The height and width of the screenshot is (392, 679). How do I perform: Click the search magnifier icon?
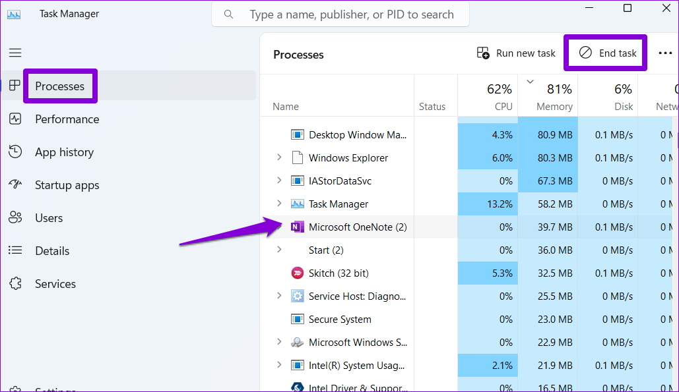228,14
